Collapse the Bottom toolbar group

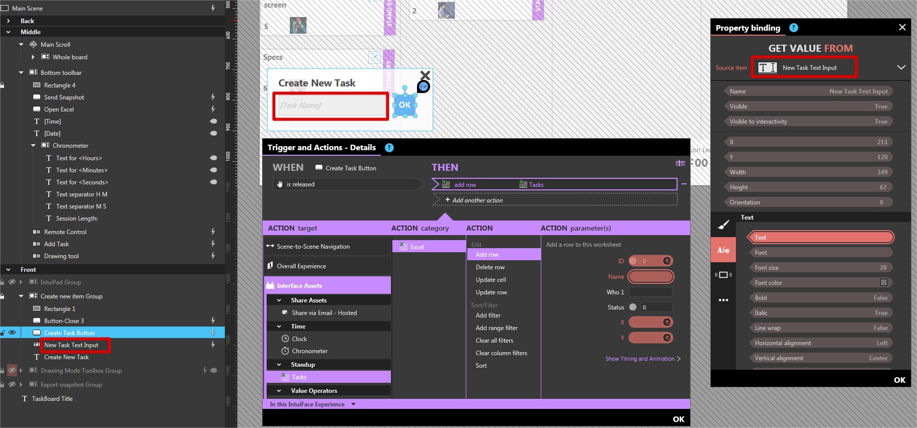(x=21, y=73)
